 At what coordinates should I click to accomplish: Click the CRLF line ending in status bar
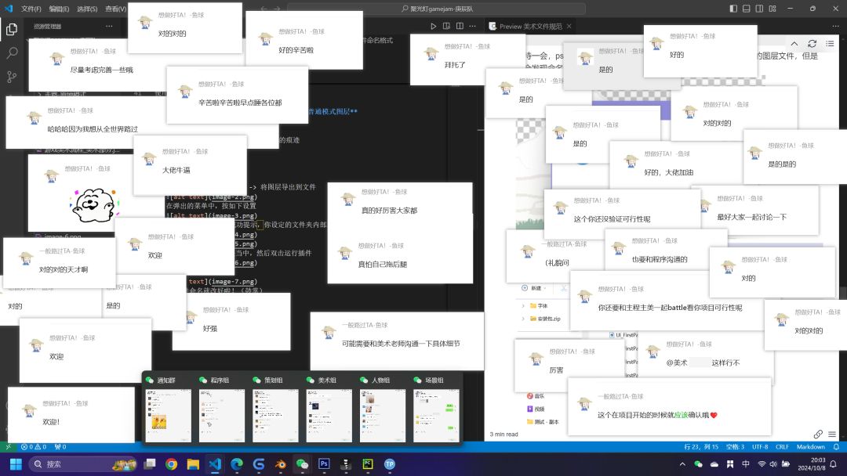click(782, 447)
